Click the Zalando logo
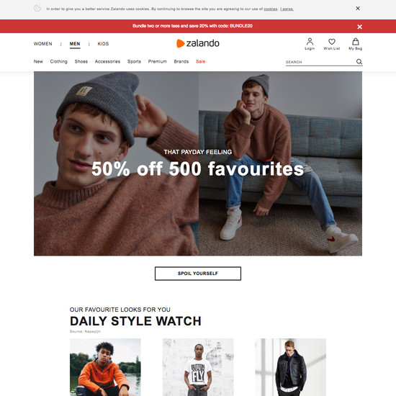Image resolution: width=396 pixels, height=396 pixels. [198, 43]
